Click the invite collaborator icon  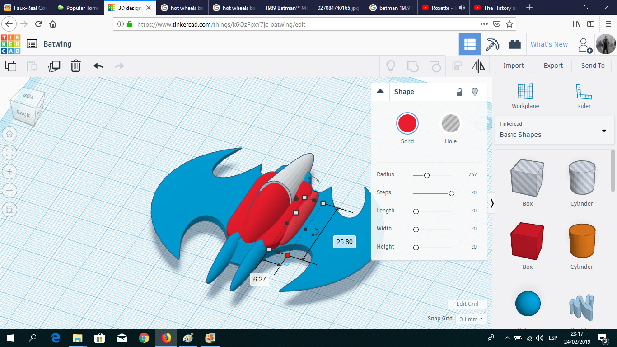585,45
